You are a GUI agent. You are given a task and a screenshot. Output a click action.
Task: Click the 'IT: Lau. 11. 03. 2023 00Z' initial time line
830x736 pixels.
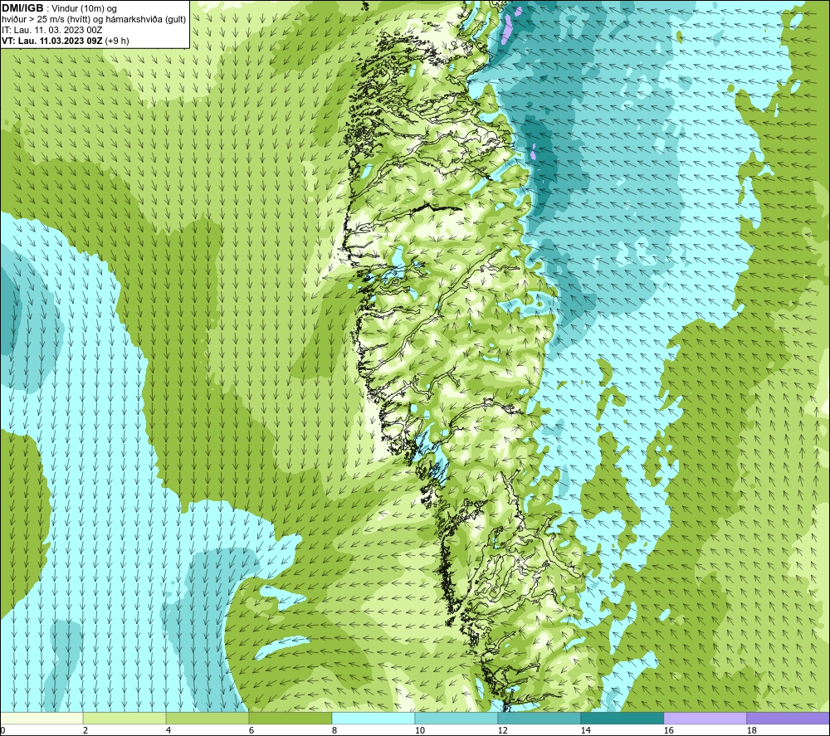[51, 30]
